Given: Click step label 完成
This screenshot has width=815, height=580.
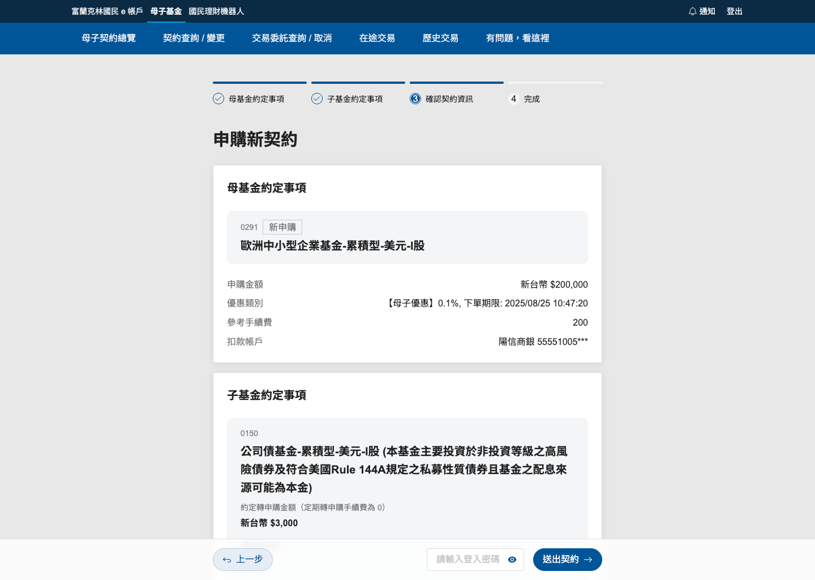Looking at the screenshot, I should click(532, 99).
